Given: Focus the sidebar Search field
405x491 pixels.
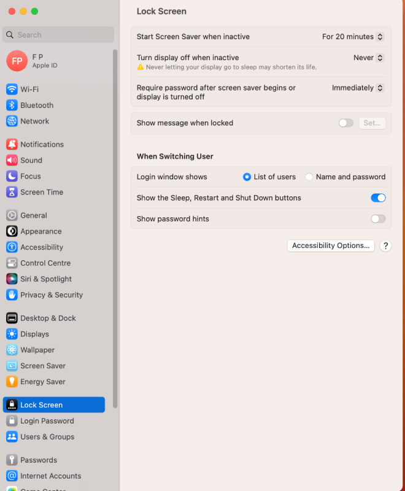Looking at the screenshot, I should [58, 35].
